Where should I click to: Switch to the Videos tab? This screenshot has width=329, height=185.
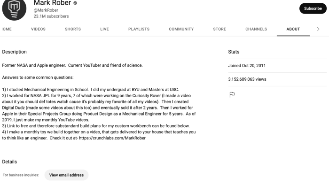pos(38,29)
